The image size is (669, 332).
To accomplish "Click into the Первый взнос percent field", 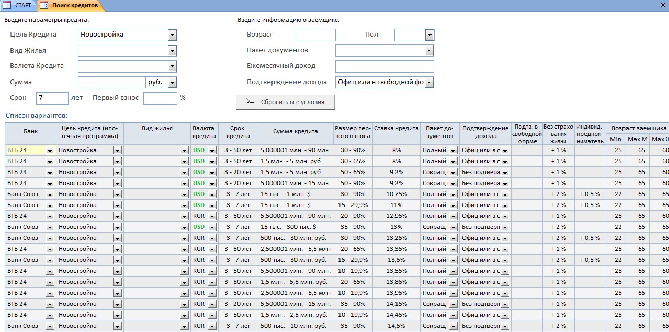I will point(161,98).
